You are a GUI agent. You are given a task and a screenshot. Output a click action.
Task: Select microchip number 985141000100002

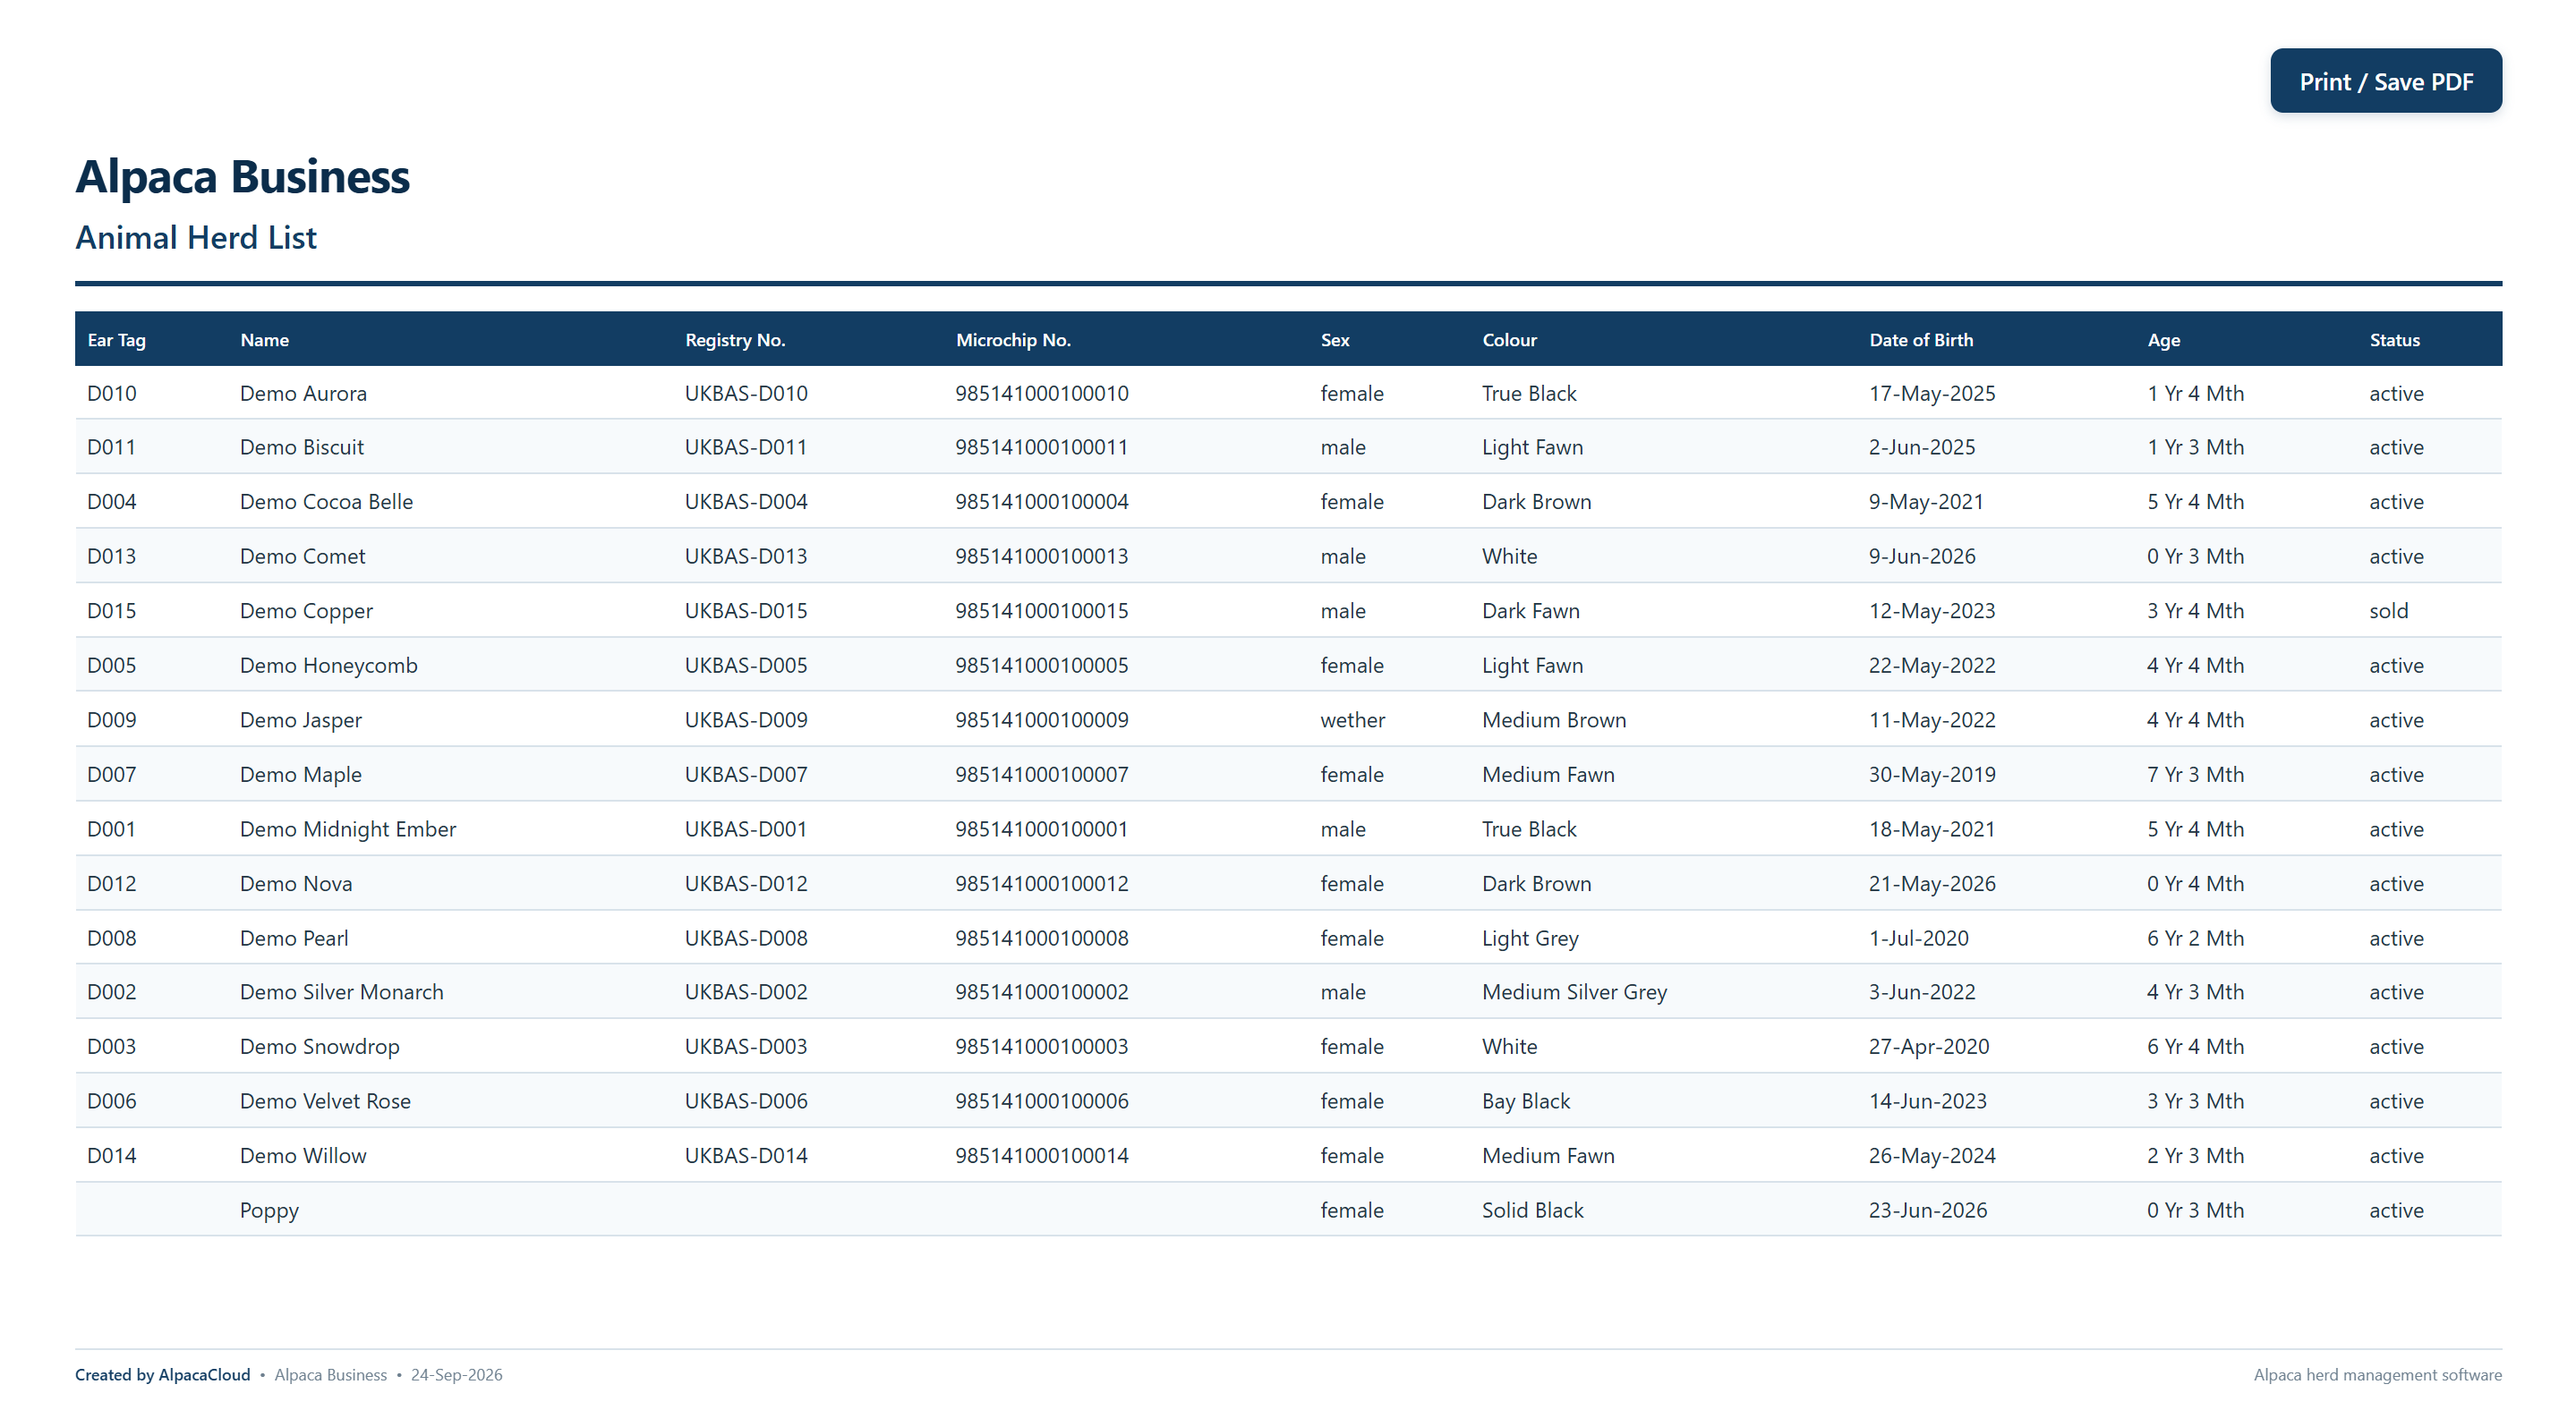pos(1041,992)
